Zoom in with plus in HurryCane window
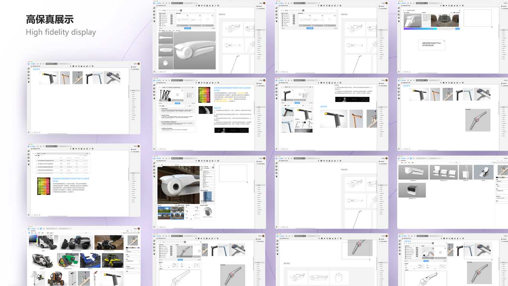The width and height of the screenshot is (508, 286). 165,149
